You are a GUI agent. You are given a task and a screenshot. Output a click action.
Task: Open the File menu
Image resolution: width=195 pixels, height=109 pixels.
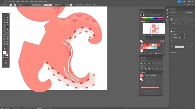[x=10, y=2]
